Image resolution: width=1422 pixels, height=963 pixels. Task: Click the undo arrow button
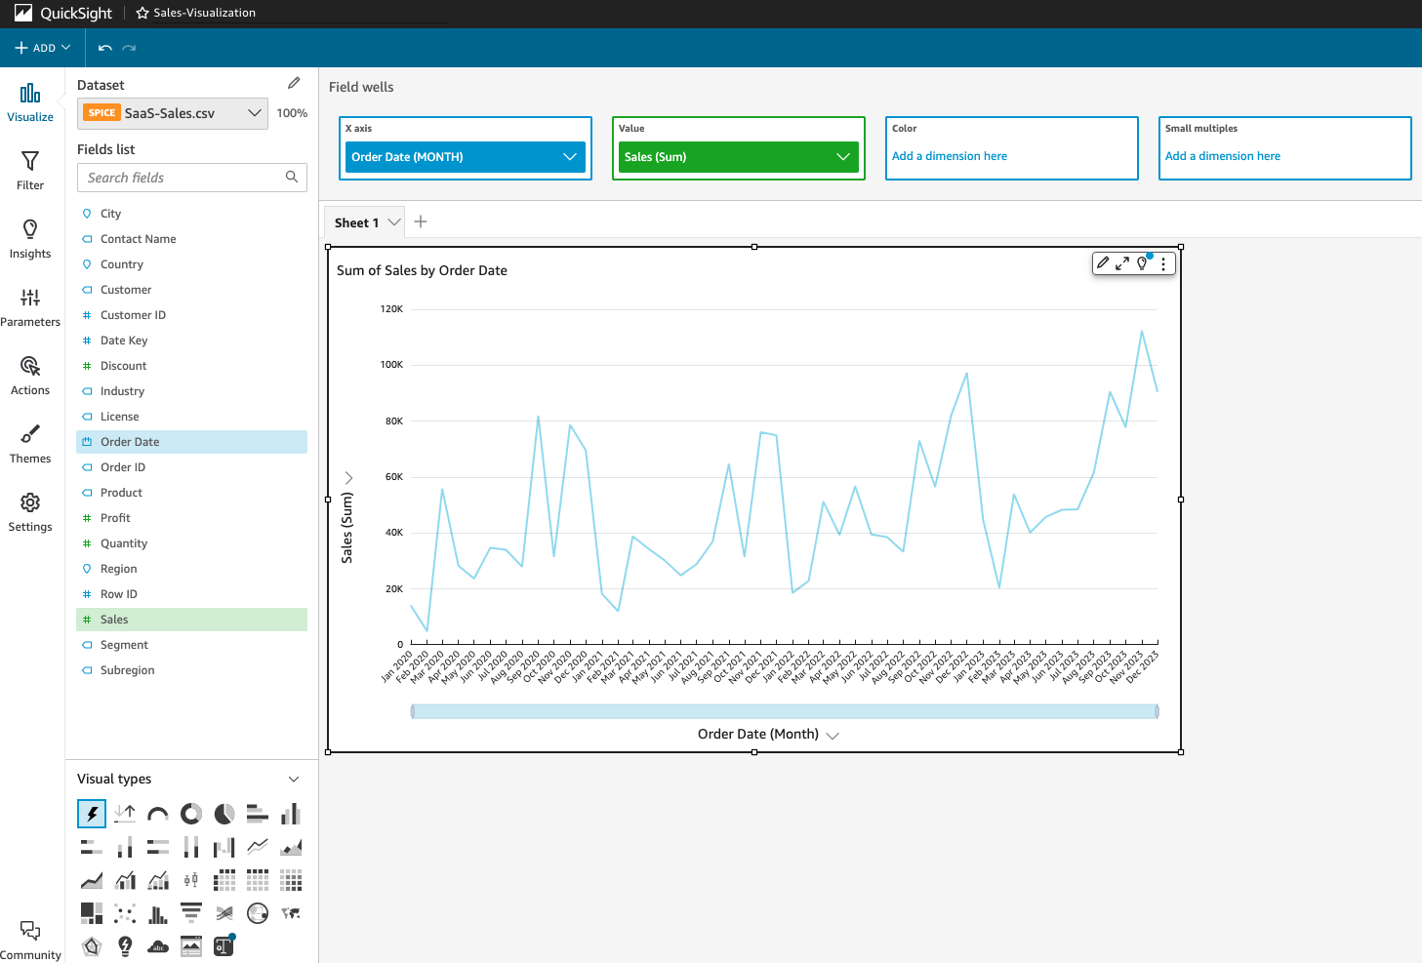pyautogui.click(x=105, y=47)
